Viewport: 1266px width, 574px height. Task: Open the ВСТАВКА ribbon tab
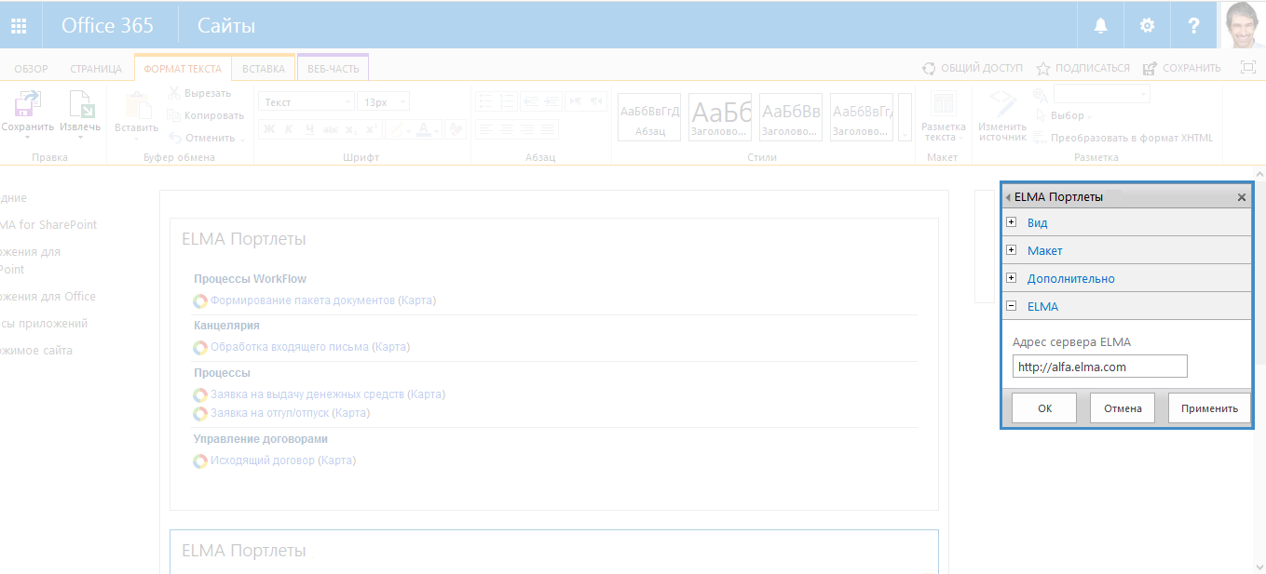click(264, 69)
